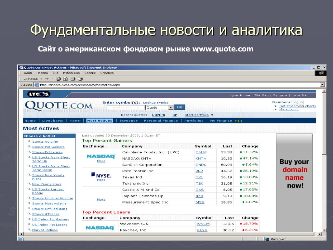Click the magnifier icon beside Stocks Most volatile
This screenshot has height=250, width=333.
click(29, 203)
